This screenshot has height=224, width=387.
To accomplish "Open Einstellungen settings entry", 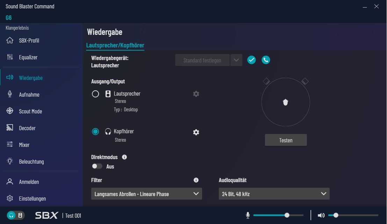I will (32, 199).
